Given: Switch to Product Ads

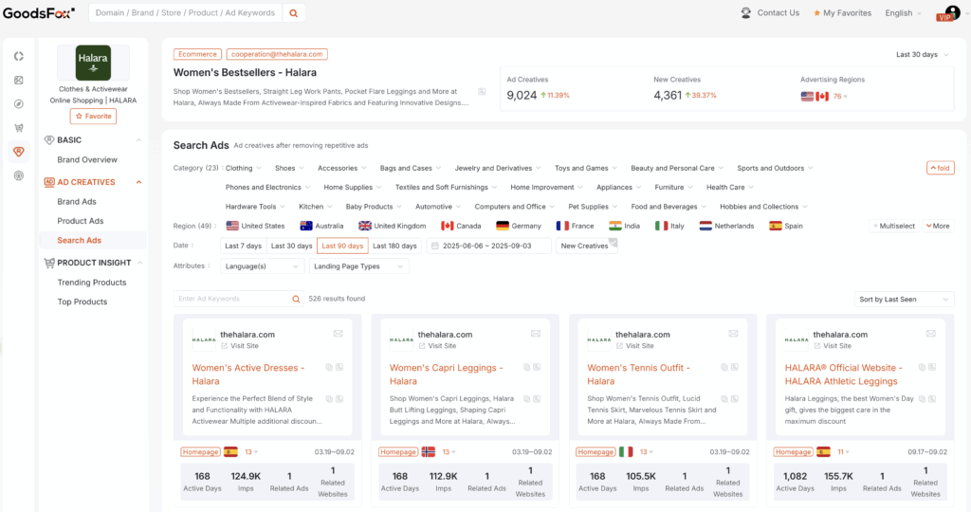Looking at the screenshot, I should [x=81, y=221].
